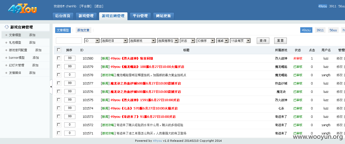Open 友情媒体 in the sidebar
Image resolution: width=345 pixels, height=144 pixels.
[15, 73]
